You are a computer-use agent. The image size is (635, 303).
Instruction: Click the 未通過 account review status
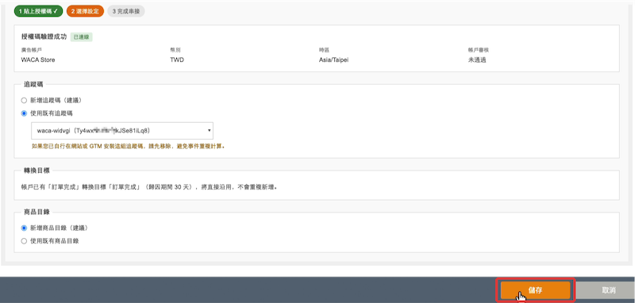click(477, 59)
